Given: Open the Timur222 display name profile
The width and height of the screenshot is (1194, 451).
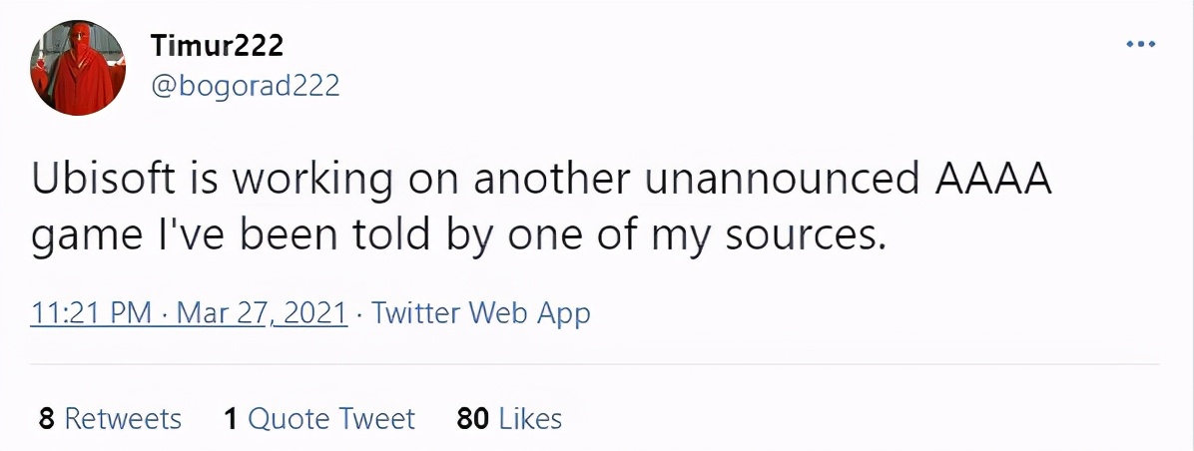Looking at the screenshot, I should tap(217, 45).
